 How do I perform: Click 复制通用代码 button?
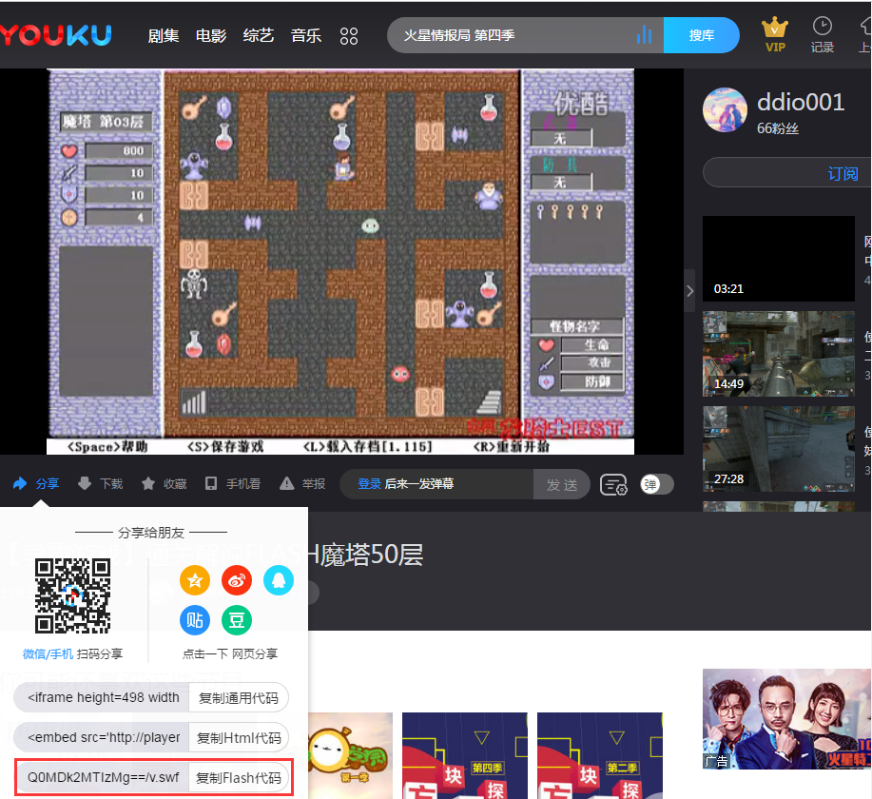coord(239,698)
